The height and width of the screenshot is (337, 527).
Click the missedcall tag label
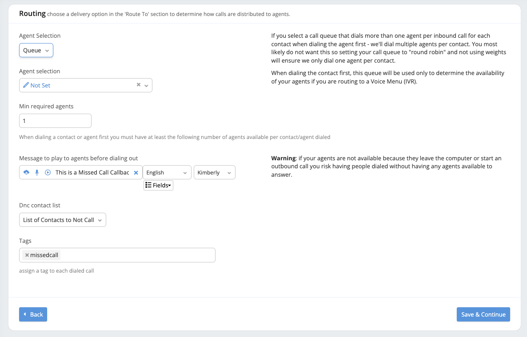point(44,255)
